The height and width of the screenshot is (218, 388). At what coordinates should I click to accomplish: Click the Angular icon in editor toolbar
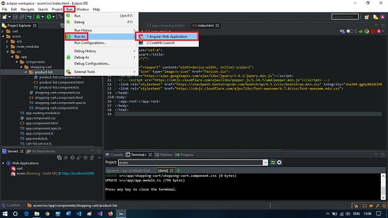tap(379, 31)
